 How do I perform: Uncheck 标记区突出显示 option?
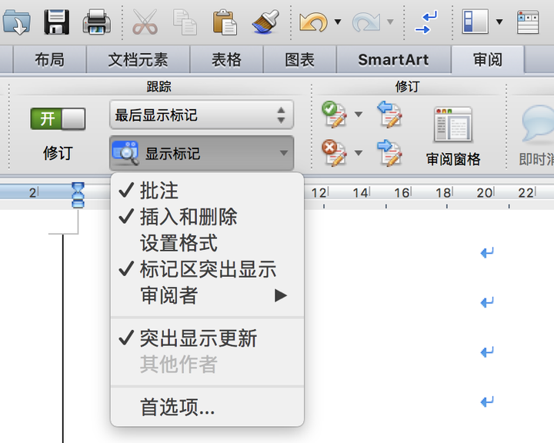[207, 269]
